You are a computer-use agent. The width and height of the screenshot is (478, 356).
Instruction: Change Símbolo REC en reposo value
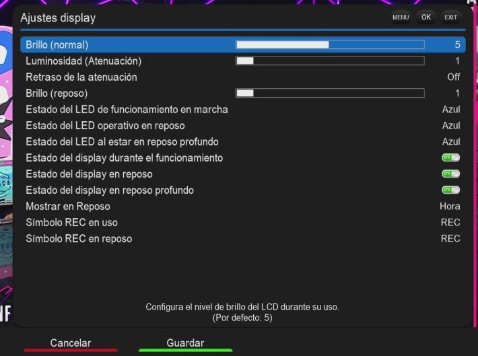point(450,239)
